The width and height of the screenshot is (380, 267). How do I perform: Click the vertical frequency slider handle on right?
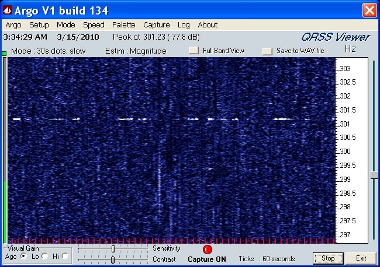tap(374, 175)
